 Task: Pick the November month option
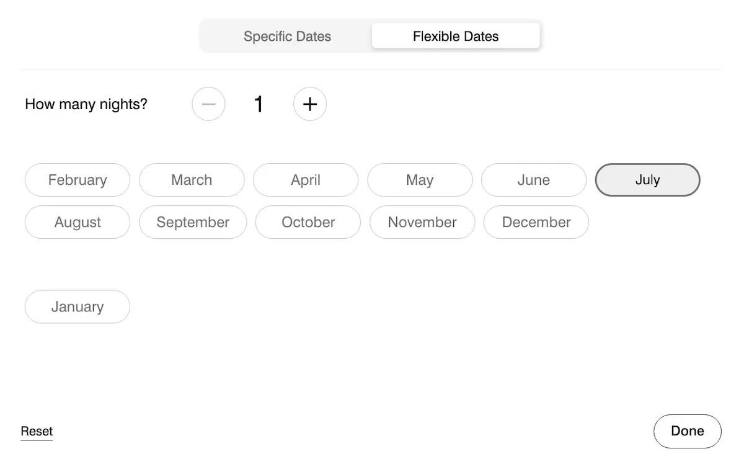422,222
